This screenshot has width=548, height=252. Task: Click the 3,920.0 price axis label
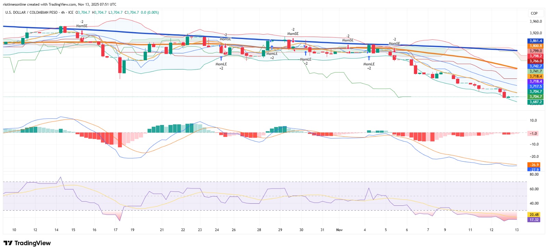[536, 33]
